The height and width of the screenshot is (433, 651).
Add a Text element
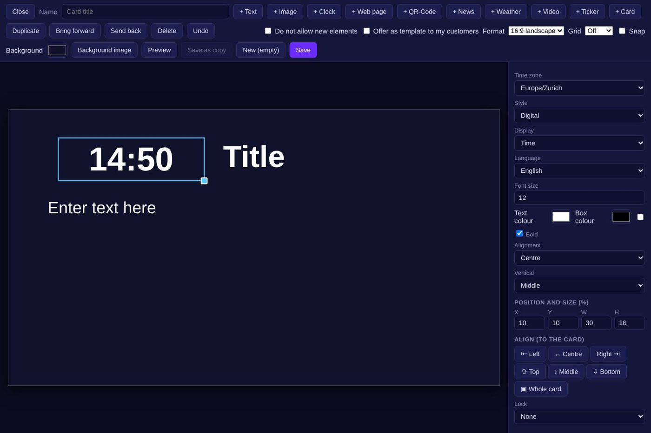pos(248,12)
